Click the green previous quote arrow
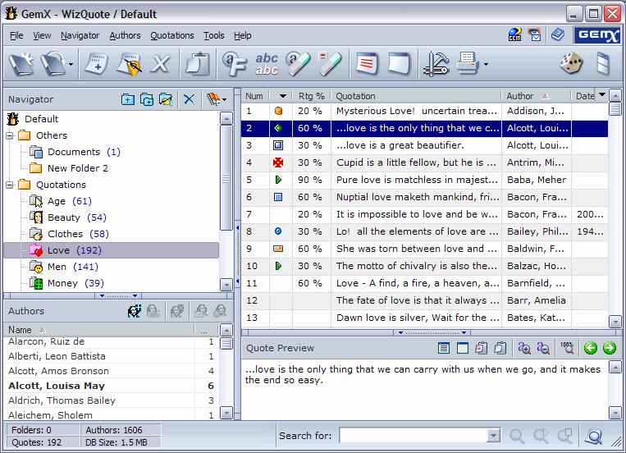Viewport: 626px width, 453px height. point(591,348)
